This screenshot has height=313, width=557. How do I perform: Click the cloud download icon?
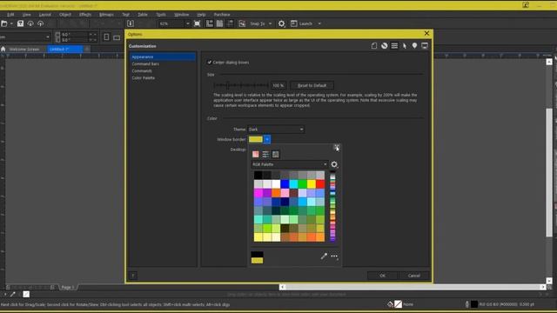30,23
